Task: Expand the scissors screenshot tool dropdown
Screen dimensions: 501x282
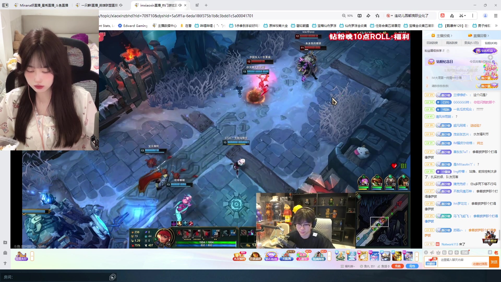Action: [465, 16]
